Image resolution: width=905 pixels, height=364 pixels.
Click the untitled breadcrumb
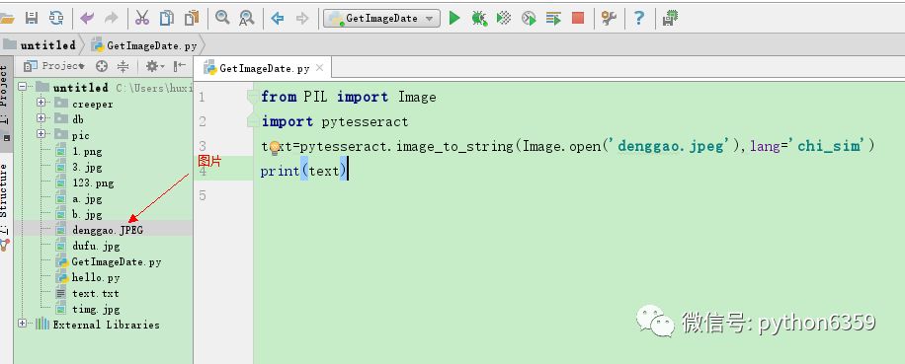tap(41, 45)
